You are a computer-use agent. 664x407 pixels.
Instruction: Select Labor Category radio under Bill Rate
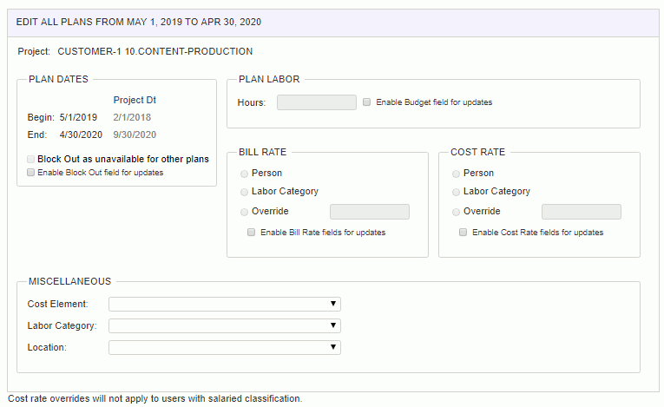click(244, 192)
